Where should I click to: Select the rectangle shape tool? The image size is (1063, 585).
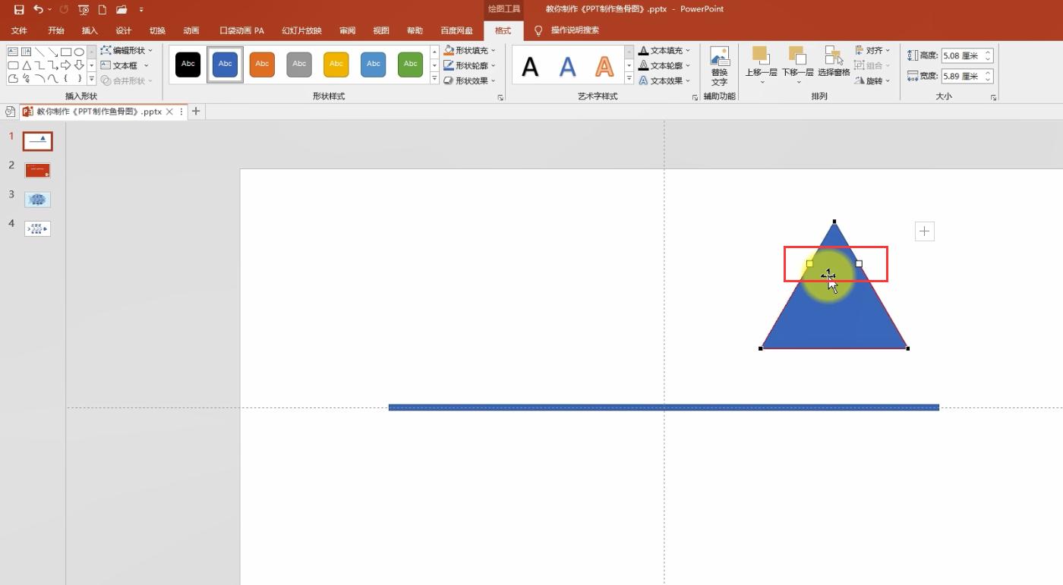pos(66,51)
